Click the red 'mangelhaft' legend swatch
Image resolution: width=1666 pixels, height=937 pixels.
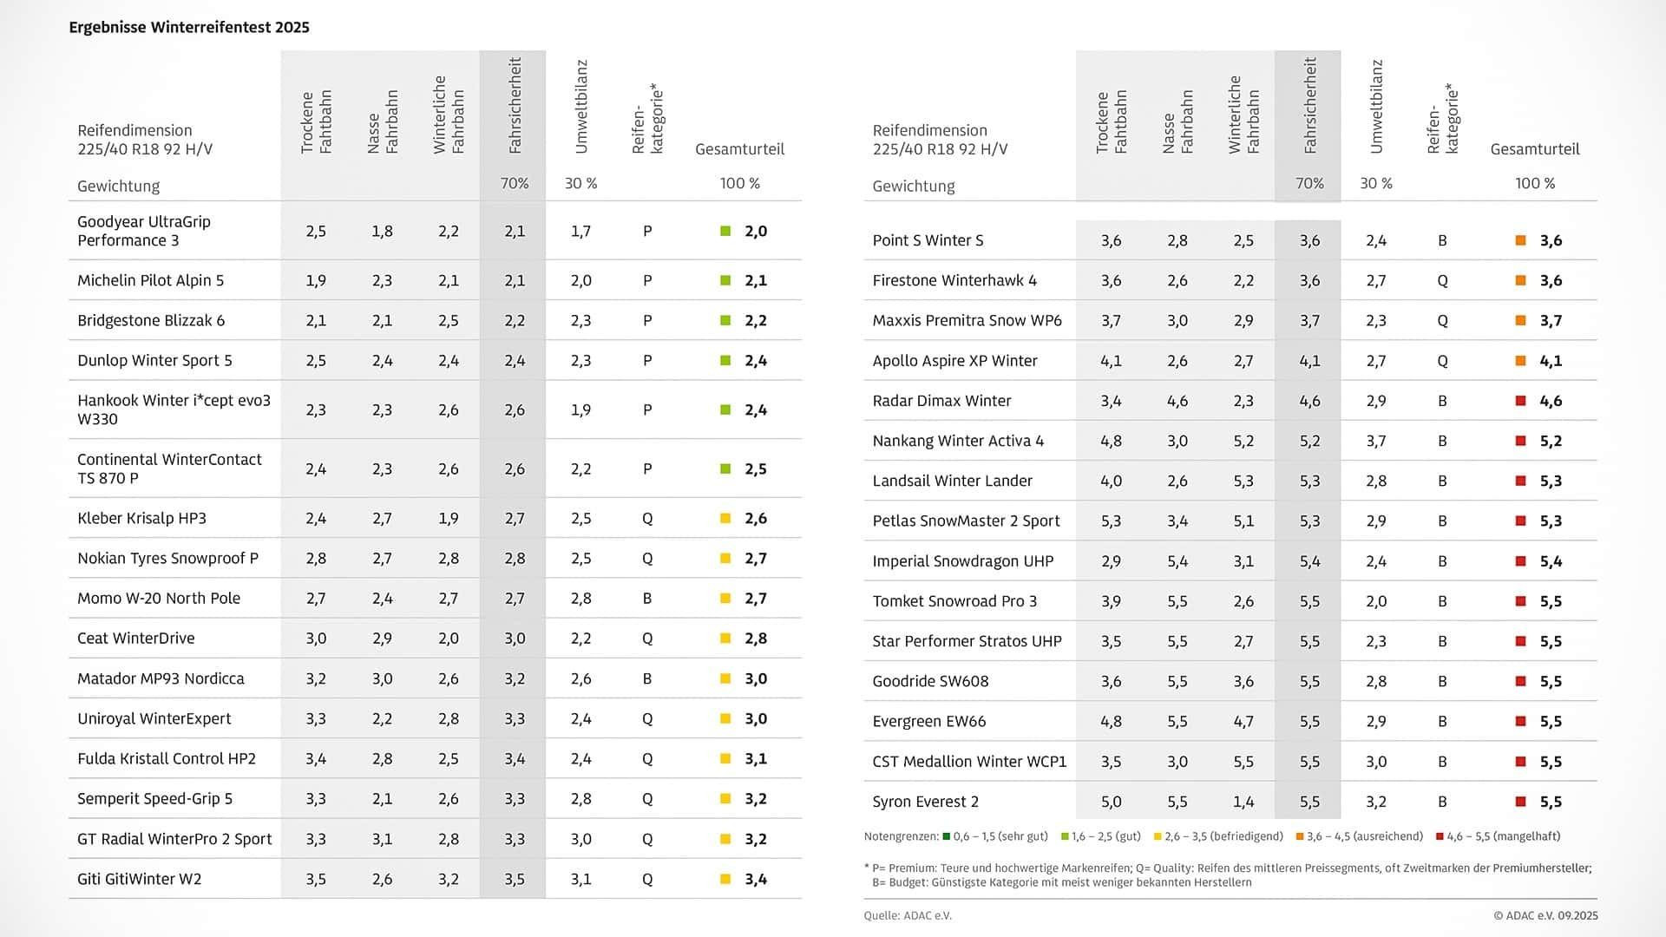point(1440,836)
